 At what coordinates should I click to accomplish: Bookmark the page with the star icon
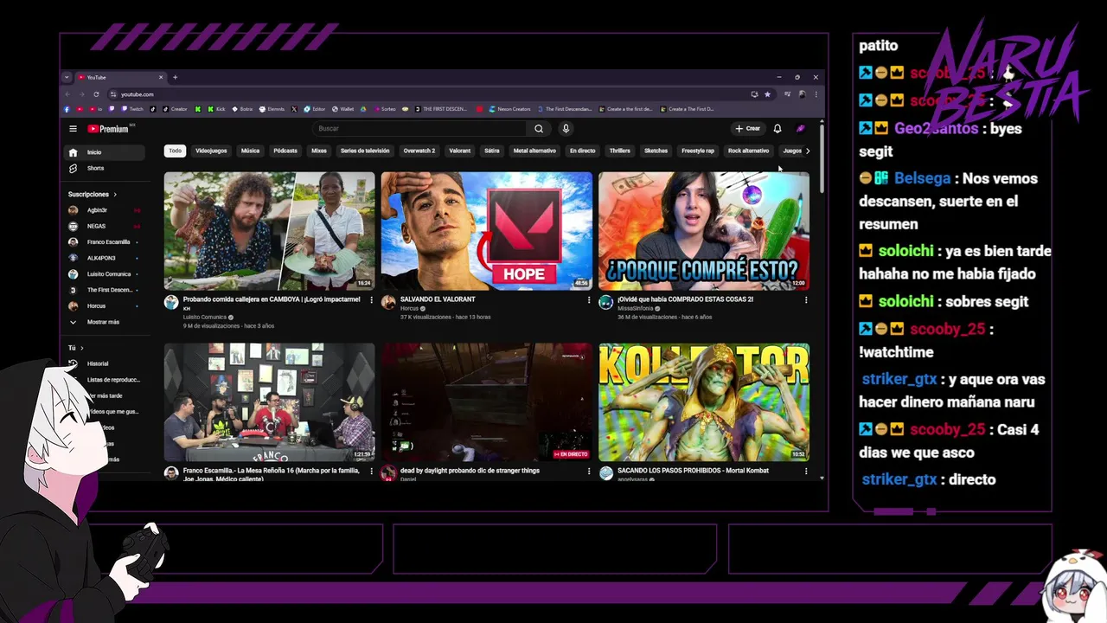pos(767,94)
